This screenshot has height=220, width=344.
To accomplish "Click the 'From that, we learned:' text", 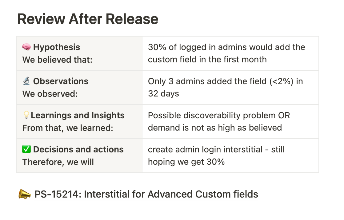I will pyautogui.click(x=68, y=128).
